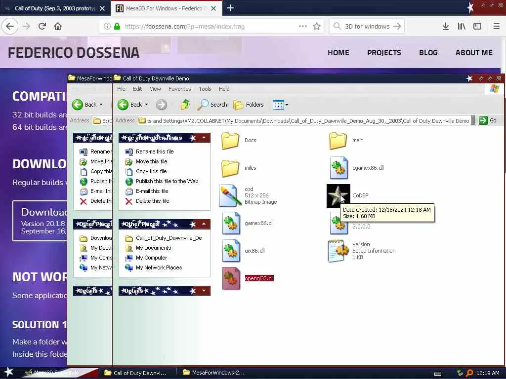This screenshot has height=379, width=506.
Task: Select the opengl32.dll file icon
Action: (x=231, y=278)
